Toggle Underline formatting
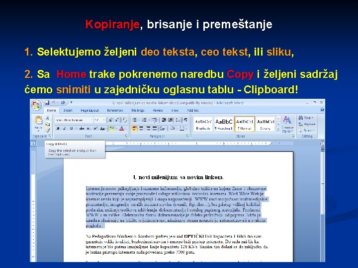 71,129
